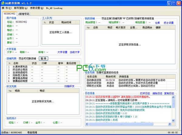Select store row 范特西大卖场
182x135 pixels.
click(x=43, y=75)
